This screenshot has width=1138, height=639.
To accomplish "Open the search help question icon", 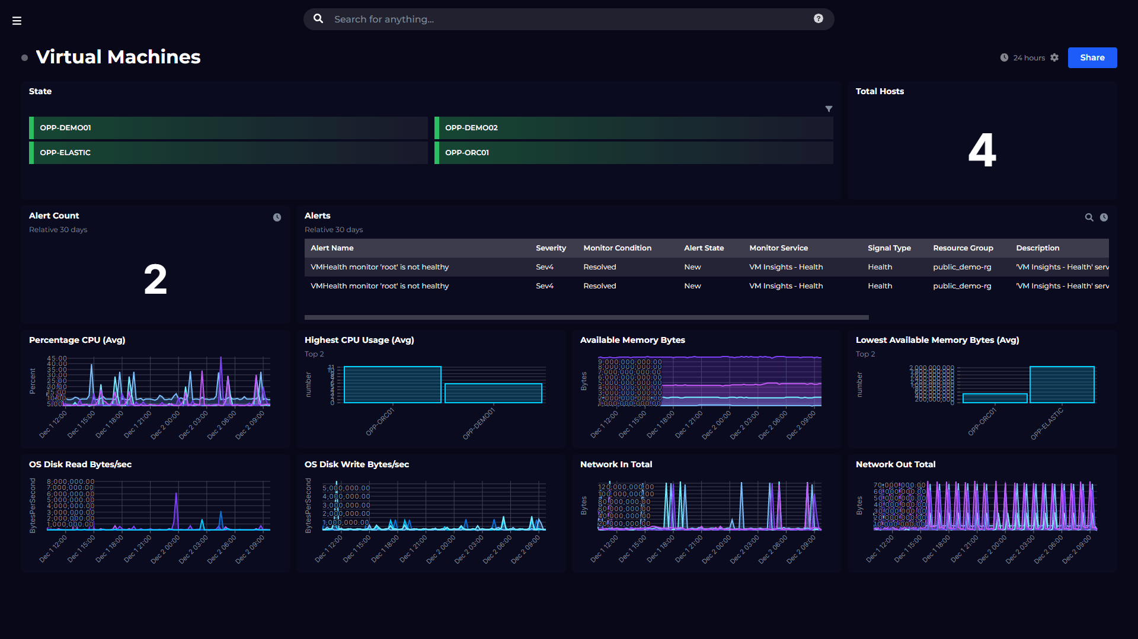I will tap(818, 19).
